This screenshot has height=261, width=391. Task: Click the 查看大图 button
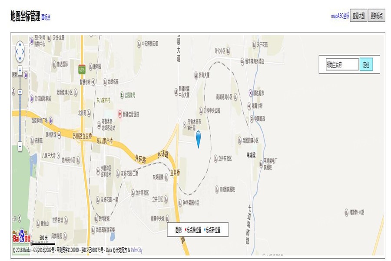point(358,16)
